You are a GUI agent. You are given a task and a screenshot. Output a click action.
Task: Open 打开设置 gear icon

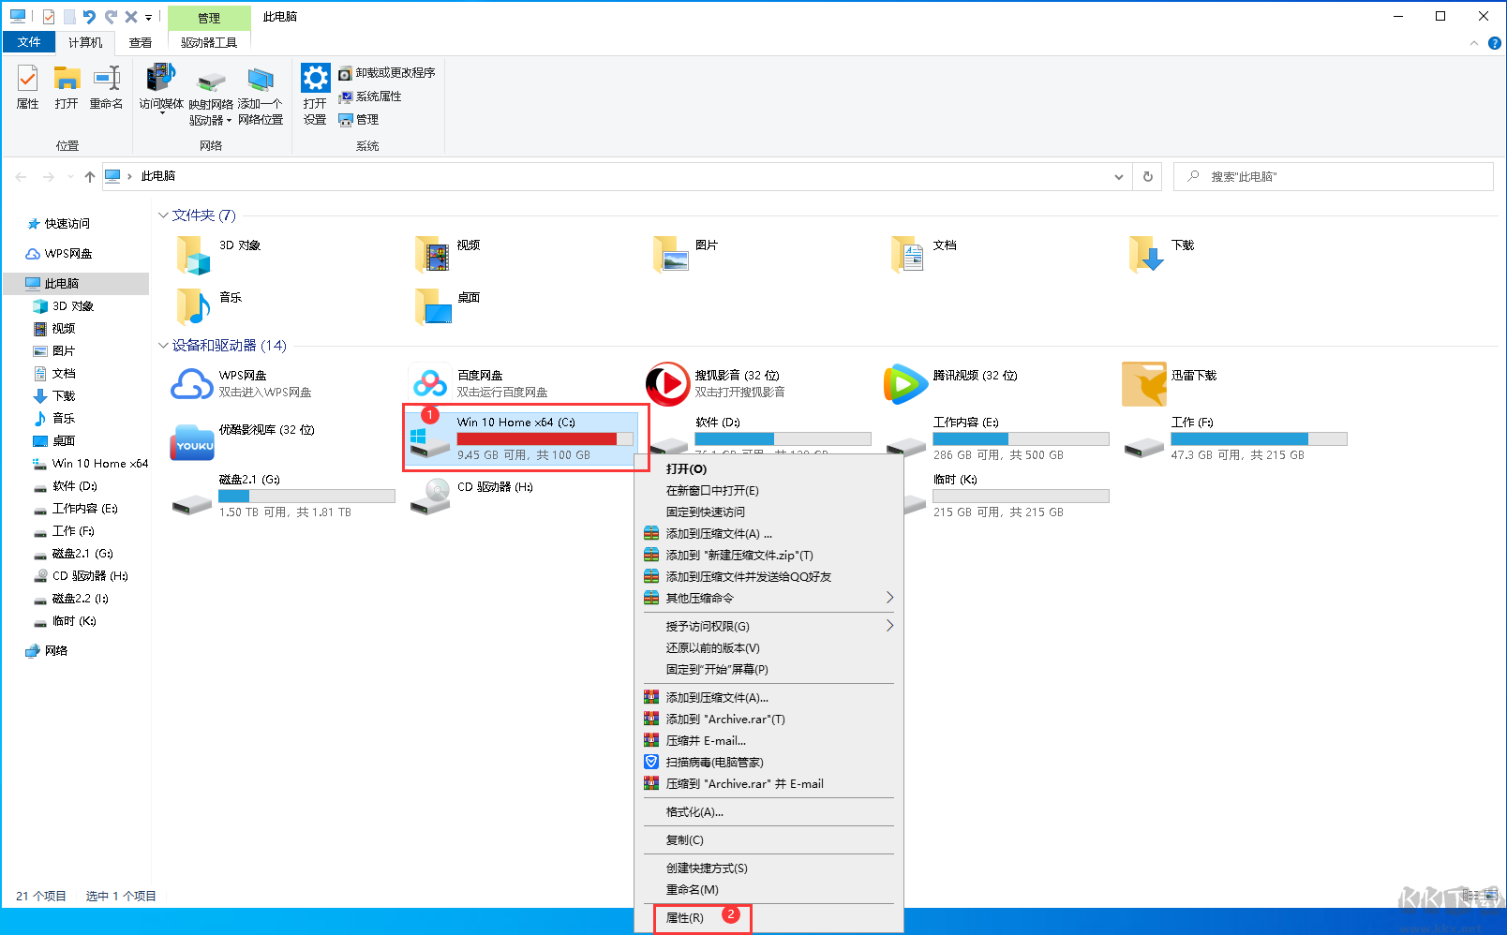[x=315, y=91]
